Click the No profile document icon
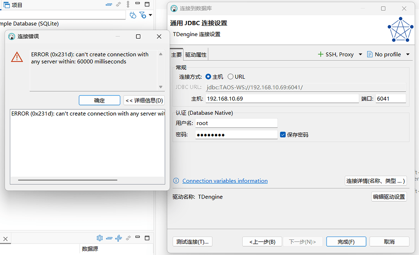419x255 pixels. [369, 55]
